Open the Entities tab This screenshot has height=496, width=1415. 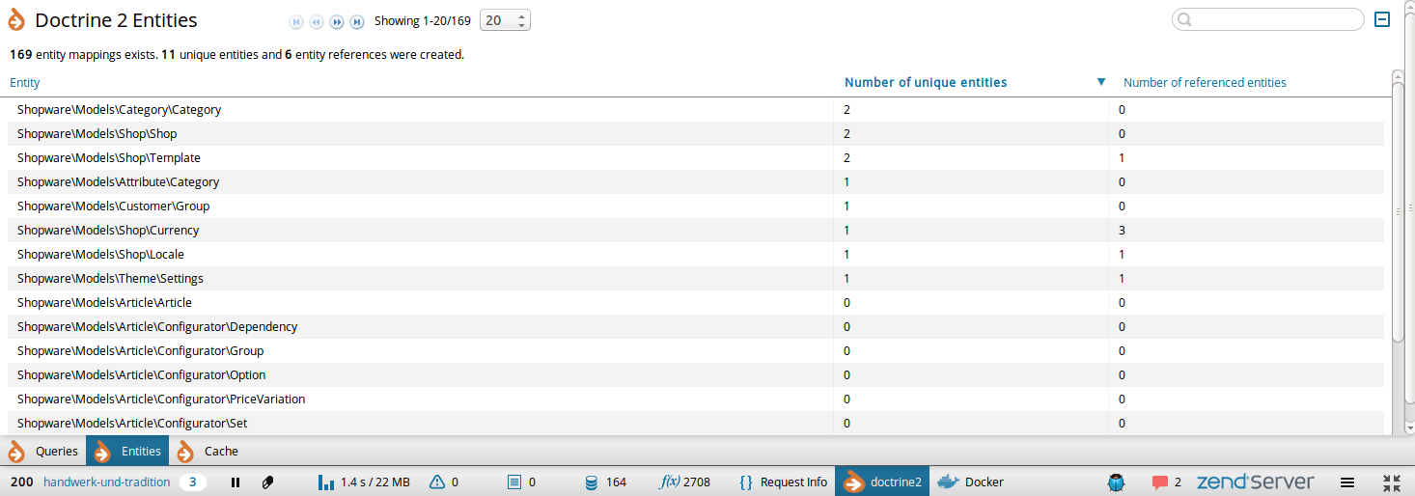[x=127, y=451]
